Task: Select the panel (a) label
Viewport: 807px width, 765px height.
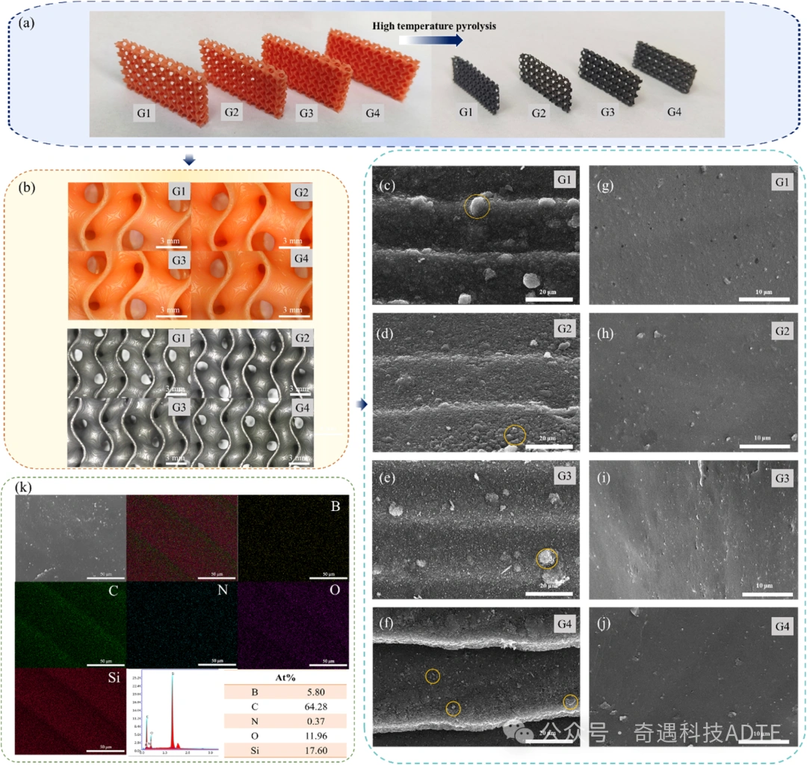Action: click(x=26, y=22)
